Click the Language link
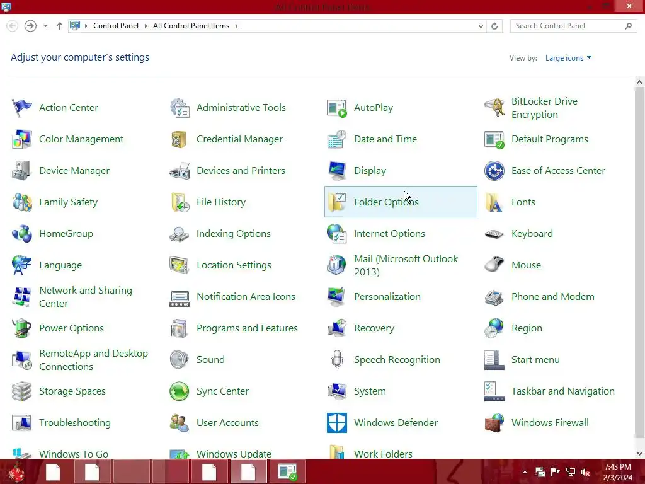The image size is (645, 484). click(x=60, y=265)
